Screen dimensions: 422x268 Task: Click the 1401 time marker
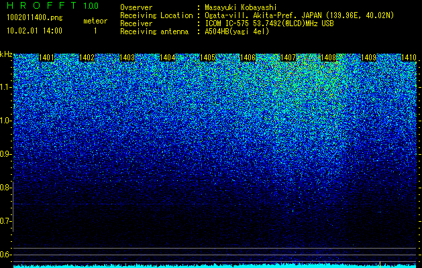(x=46, y=58)
